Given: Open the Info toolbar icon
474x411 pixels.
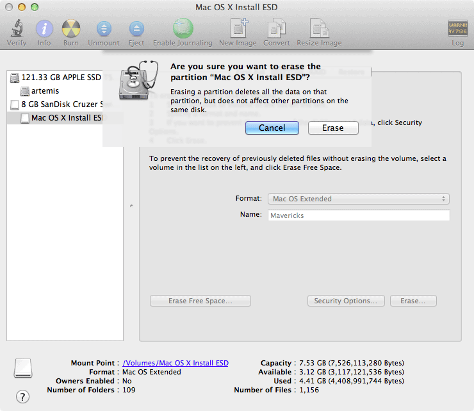Looking at the screenshot, I should click(x=44, y=29).
